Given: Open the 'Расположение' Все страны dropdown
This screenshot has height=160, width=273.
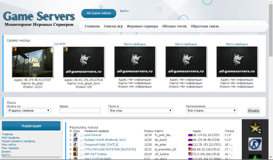Looking at the screenshot, I should 211,110.
